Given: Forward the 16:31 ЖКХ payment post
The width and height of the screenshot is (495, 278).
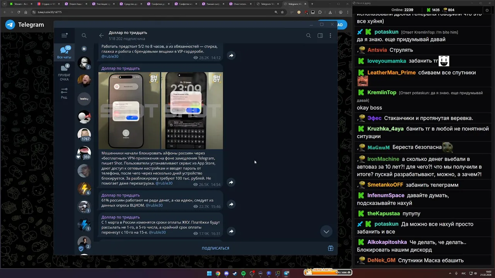Looking at the screenshot, I should 231,231.
